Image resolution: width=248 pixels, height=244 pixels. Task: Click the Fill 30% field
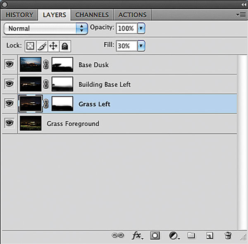(126, 46)
